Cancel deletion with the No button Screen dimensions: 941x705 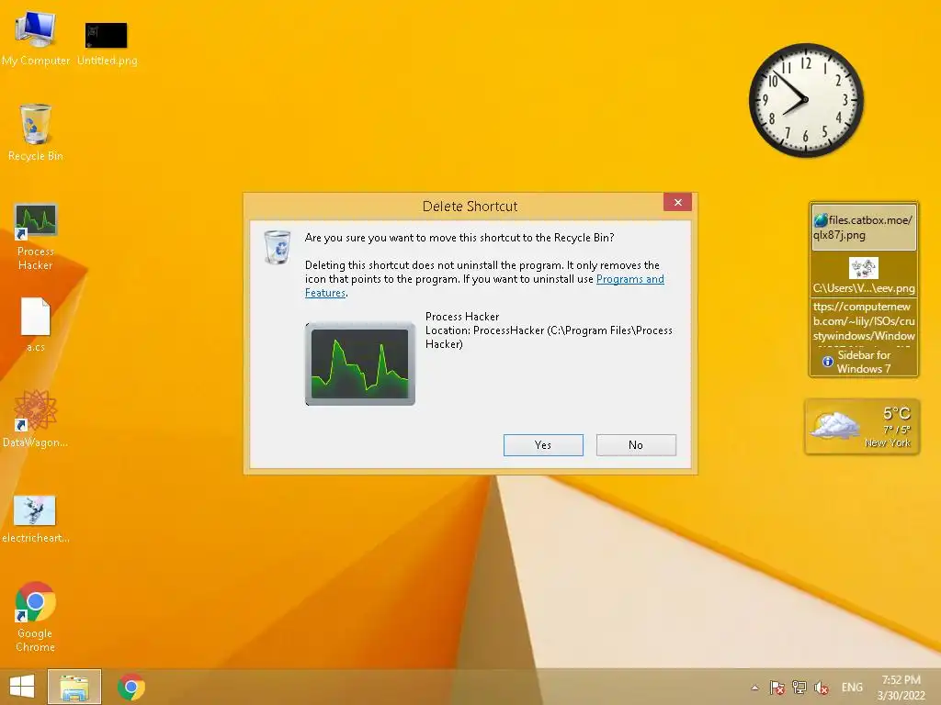click(636, 445)
